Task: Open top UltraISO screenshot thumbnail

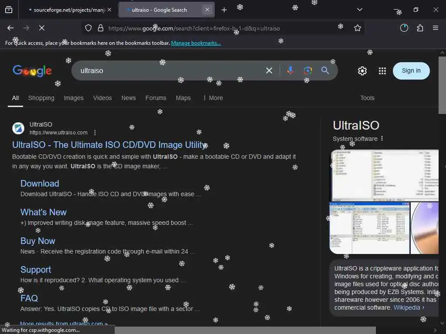Action: [384, 176]
